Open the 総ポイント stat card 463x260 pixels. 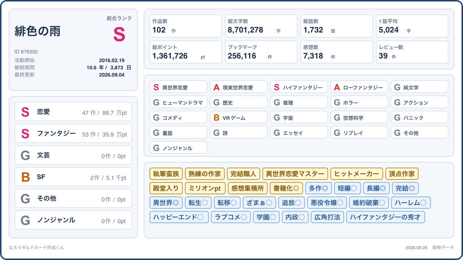(x=186, y=52)
